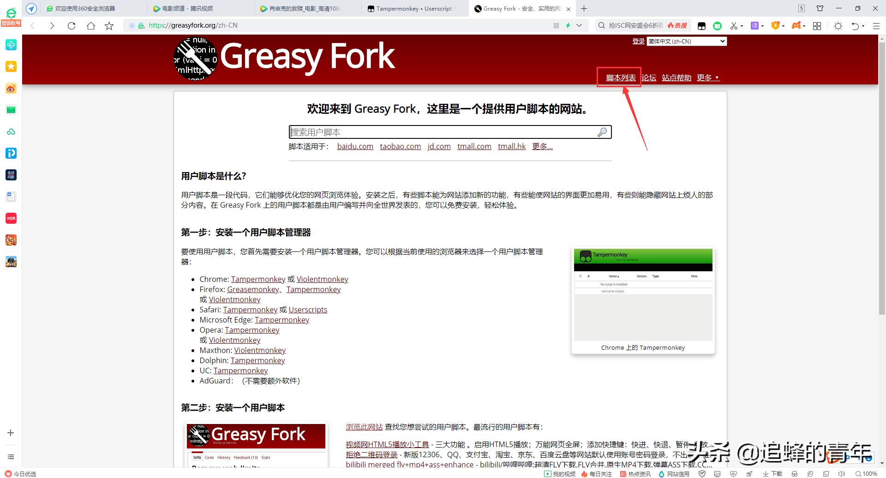Open the Weibo sidebar icon
The image size is (886, 478).
pyautogui.click(x=11, y=88)
